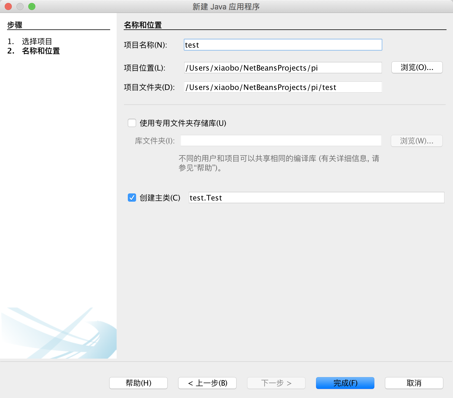
Task: Click the project location path field
Action: [283, 68]
